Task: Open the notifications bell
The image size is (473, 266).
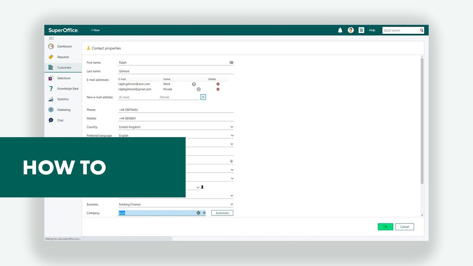Action: click(x=340, y=30)
